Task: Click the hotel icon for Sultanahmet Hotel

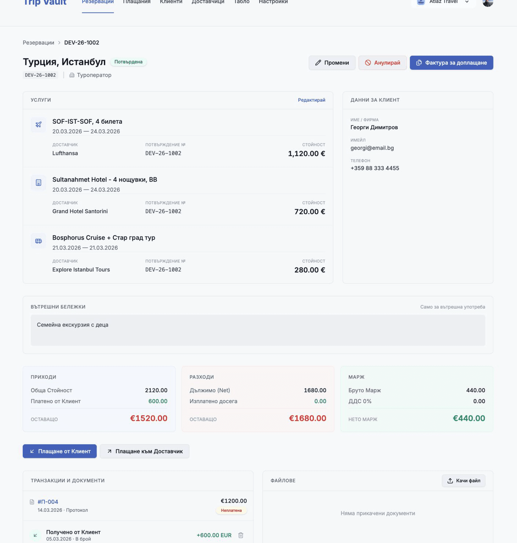Action: pos(38,183)
